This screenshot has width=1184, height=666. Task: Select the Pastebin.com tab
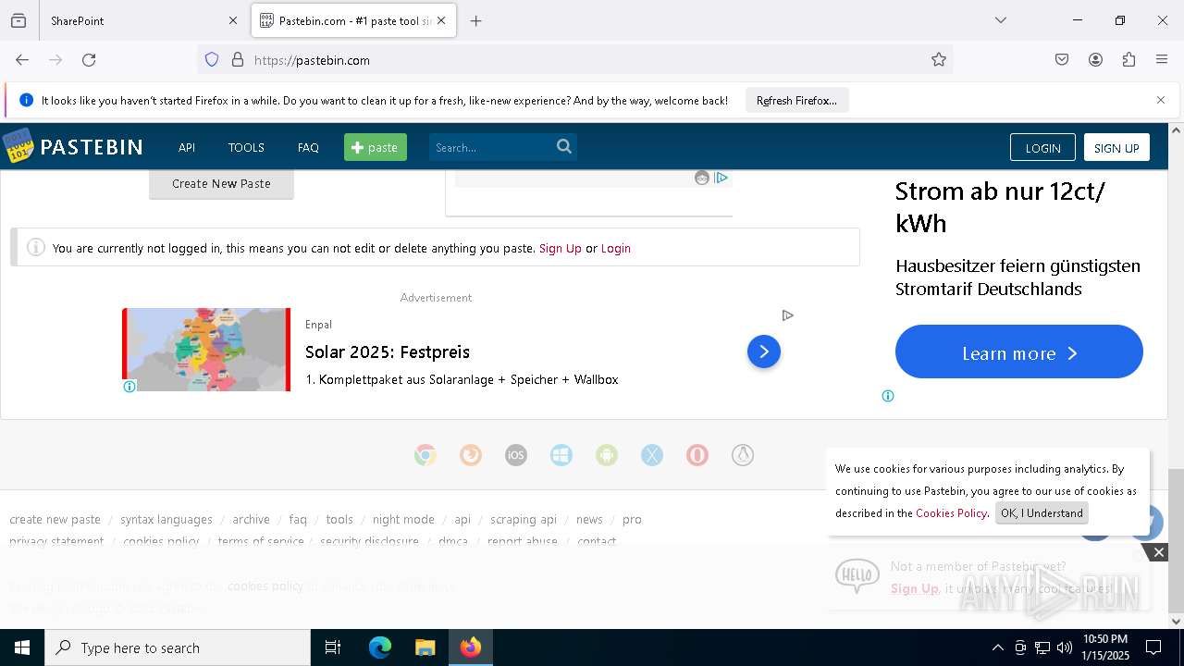(353, 20)
